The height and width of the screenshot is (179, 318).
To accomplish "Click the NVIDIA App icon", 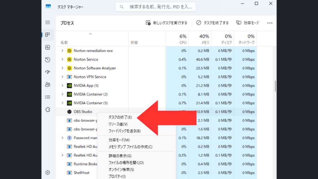I will tap(69, 86).
